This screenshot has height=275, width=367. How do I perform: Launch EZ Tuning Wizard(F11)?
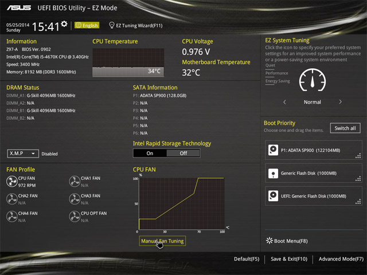point(136,25)
